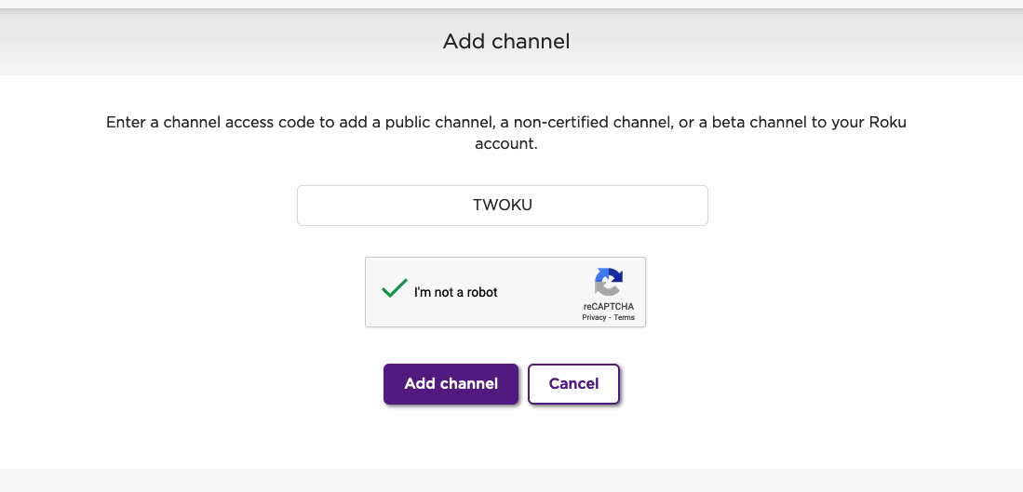Open the reCAPTCHA Privacy link
The height and width of the screenshot is (492, 1023).
pyautogui.click(x=594, y=317)
